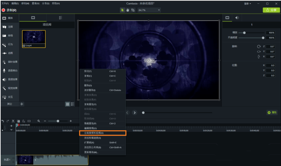Open the 指针效果 cursor effects panel

click(10, 62)
